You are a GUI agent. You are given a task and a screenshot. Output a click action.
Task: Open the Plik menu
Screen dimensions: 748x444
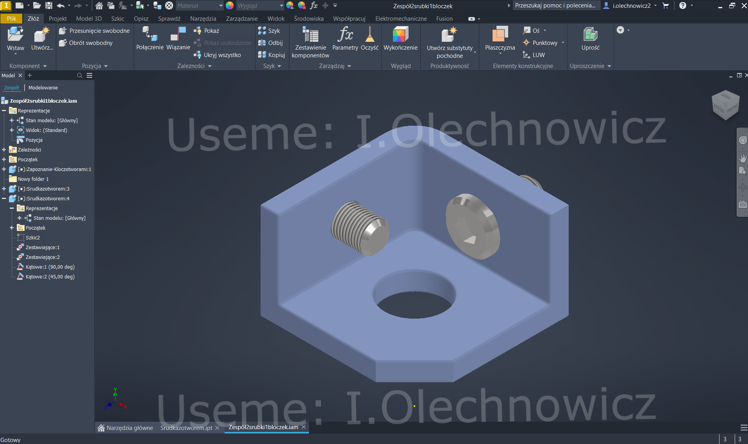[12, 18]
